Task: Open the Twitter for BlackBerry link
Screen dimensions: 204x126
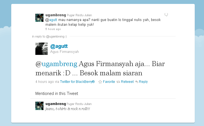Action: tap(77, 82)
